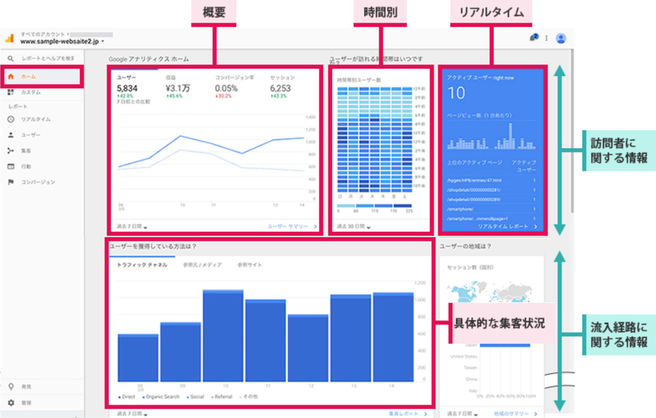The image size is (656, 418).
Task: Select the セッション 6,253 metric tab
Action: pos(282,87)
